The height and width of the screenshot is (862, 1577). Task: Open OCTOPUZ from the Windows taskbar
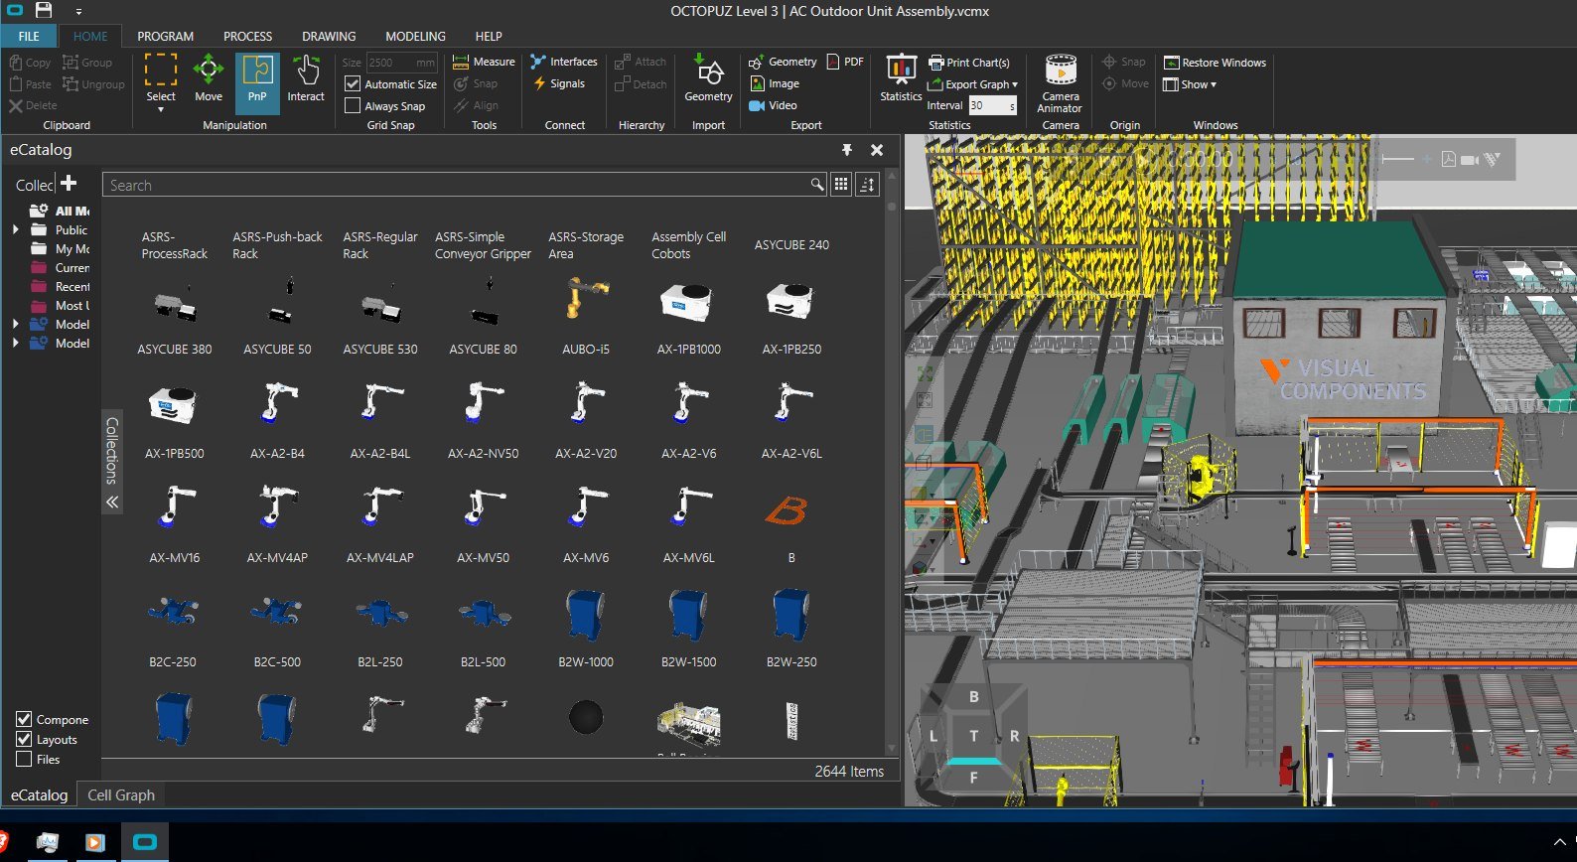pos(145,842)
